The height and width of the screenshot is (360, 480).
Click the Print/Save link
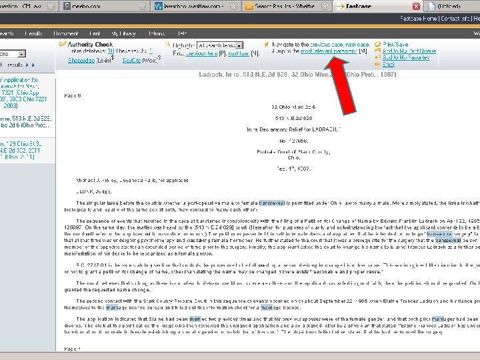(x=395, y=45)
